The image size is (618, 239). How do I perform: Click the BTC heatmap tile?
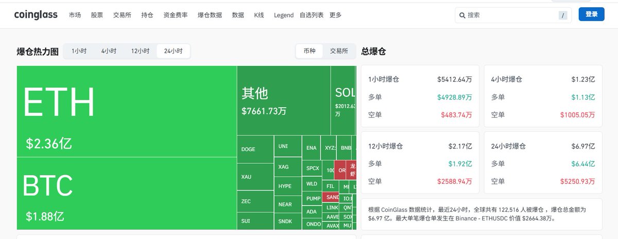pos(127,193)
